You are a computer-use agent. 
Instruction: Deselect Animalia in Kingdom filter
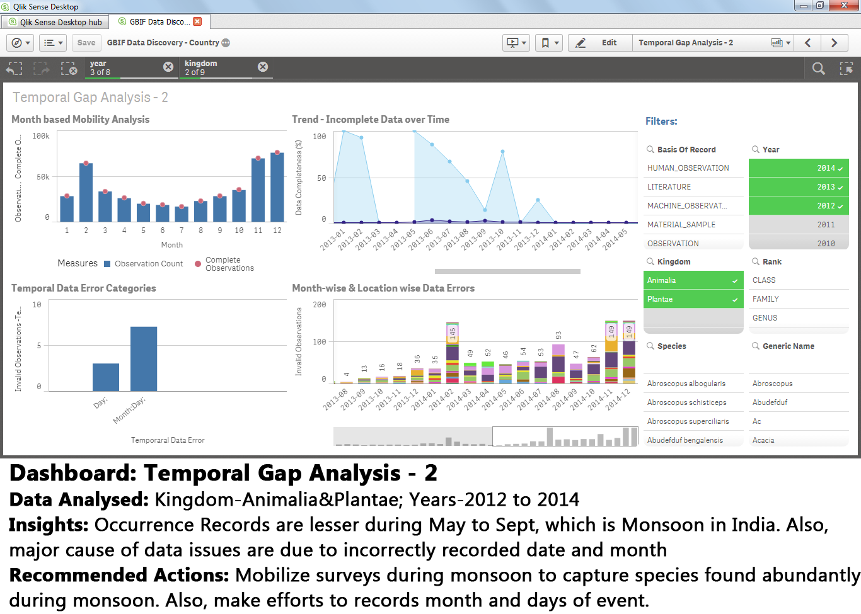[693, 280]
